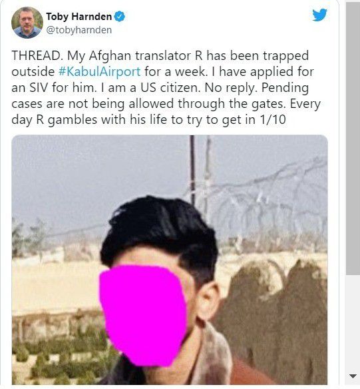The width and height of the screenshot is (360, 389).
Task: Click the blue Twitter bird logo
Action: (319, 15)
